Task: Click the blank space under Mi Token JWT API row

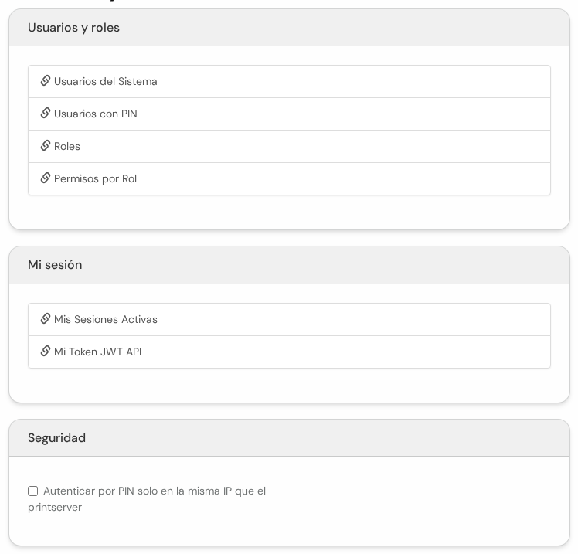Action: 289,386
